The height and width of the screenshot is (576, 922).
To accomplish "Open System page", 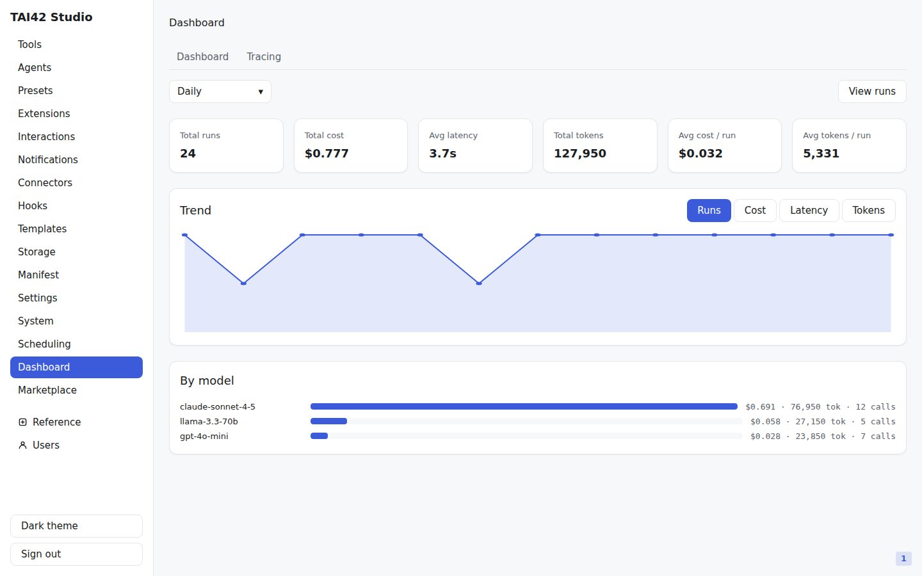I will pyautogui.click(x=76, y=321).
